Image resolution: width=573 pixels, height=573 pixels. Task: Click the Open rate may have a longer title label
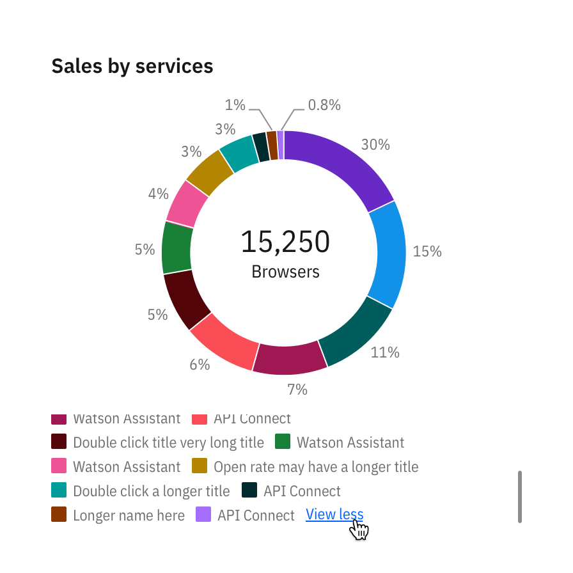[x=316, y=467]
